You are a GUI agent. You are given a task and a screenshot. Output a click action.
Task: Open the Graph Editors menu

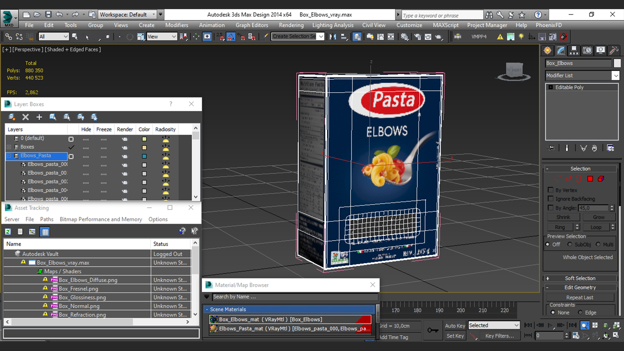(x=252, y=25)
